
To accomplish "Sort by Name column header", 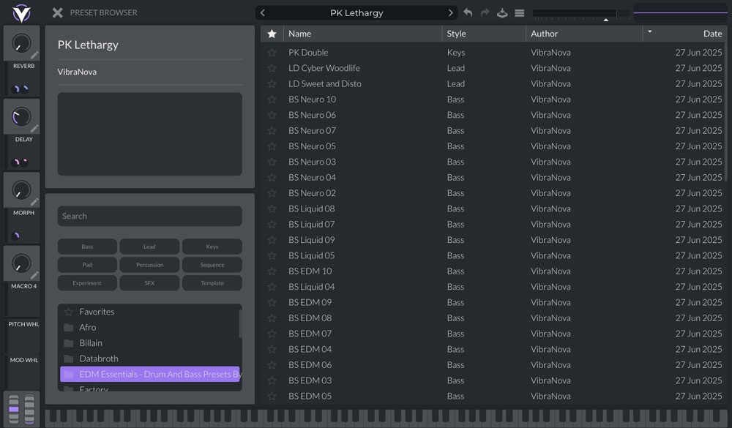I will (x=362, y=34).
